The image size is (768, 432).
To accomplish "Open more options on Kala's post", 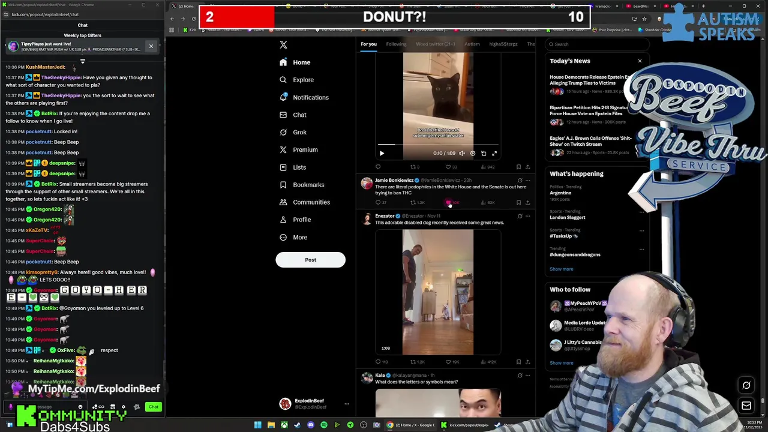I will pos(528,376).
